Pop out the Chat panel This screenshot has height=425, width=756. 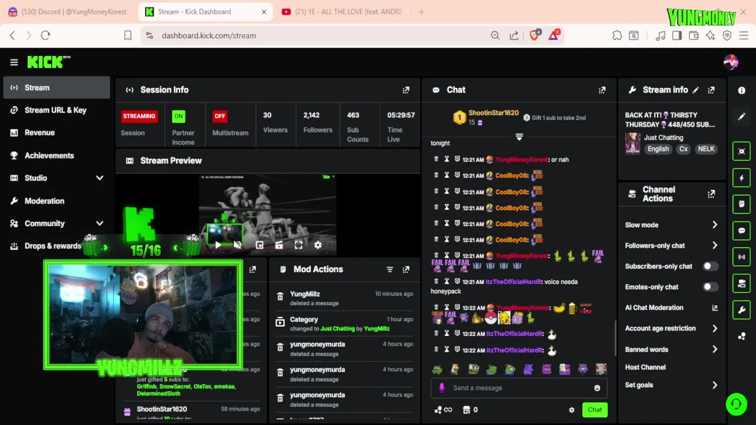[602, 90]
